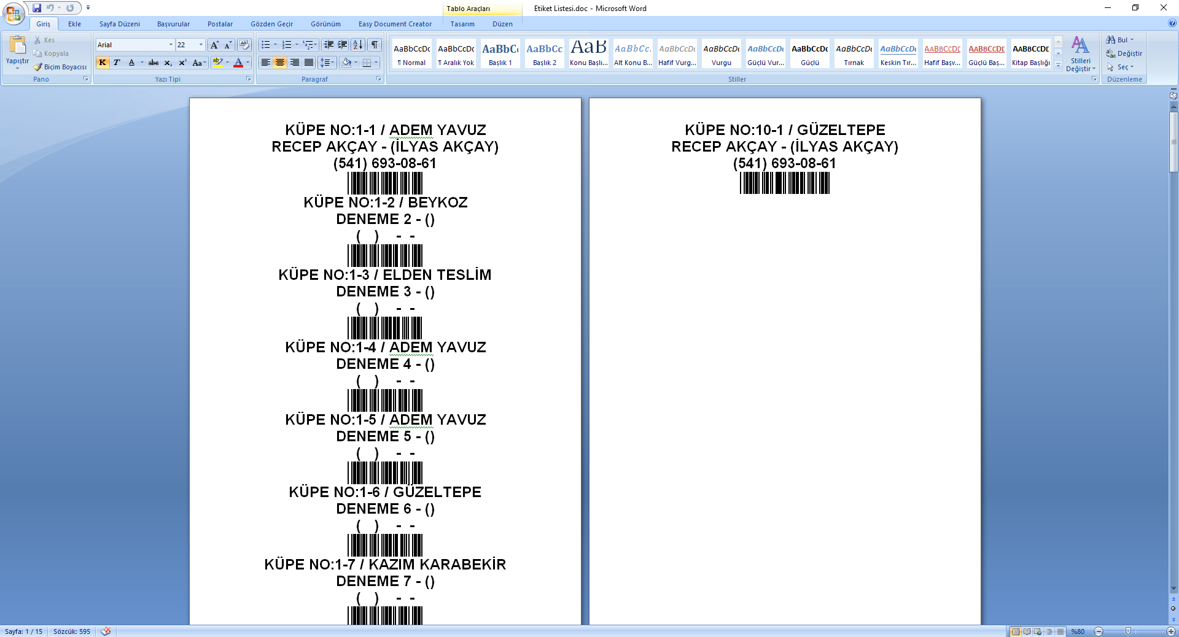Click the clear formatting eraser icon
Screen dimensions: 1179x637
[x=244, y=45]
